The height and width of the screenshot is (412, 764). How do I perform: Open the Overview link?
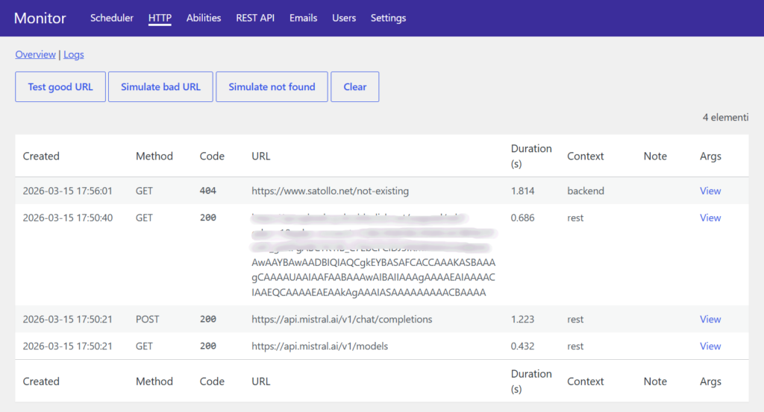[x=35, y=54]
